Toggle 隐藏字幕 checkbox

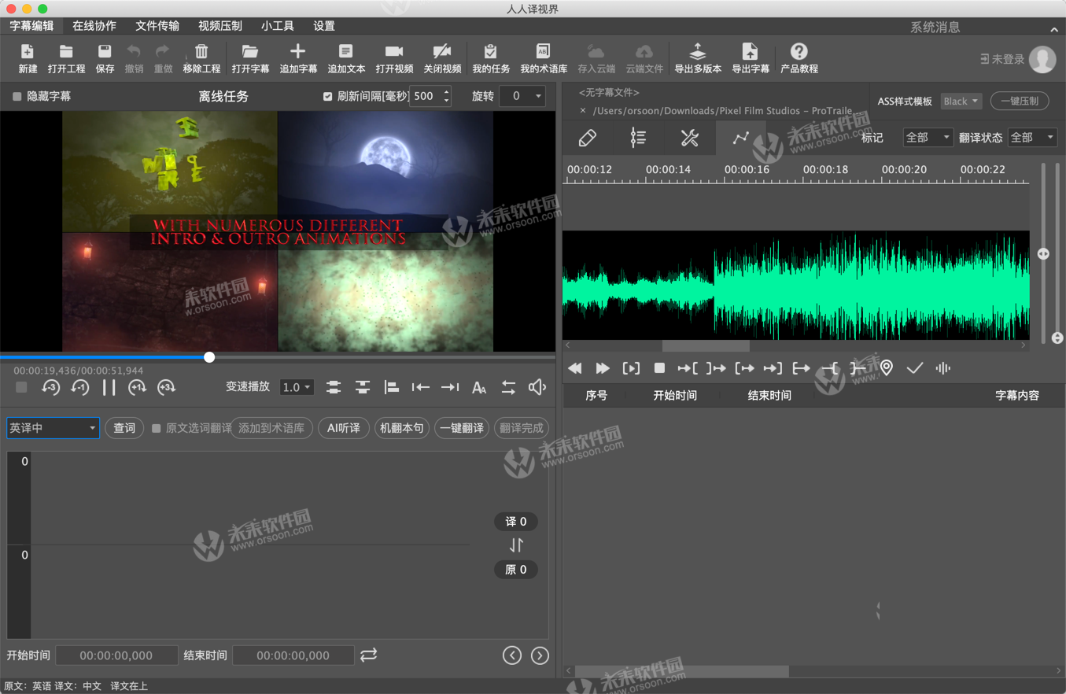coord(17,97)
